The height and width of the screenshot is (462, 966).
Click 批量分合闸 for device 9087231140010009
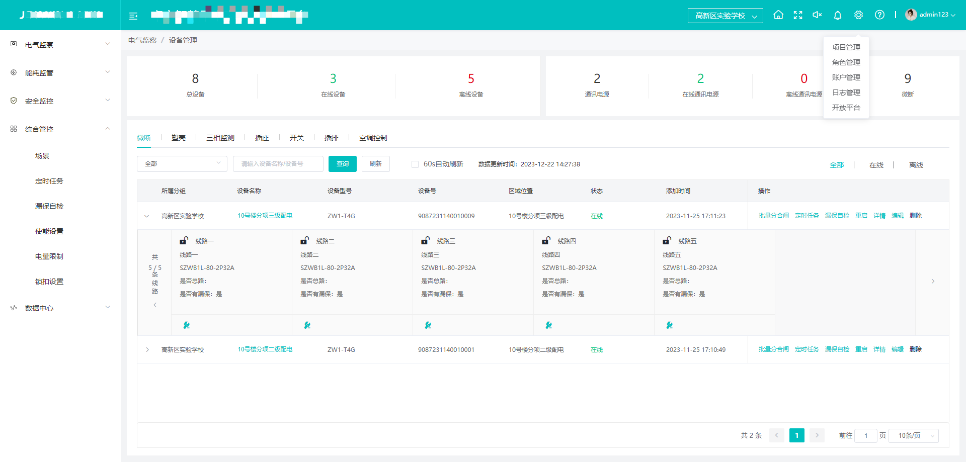click(x=774, y=216)
